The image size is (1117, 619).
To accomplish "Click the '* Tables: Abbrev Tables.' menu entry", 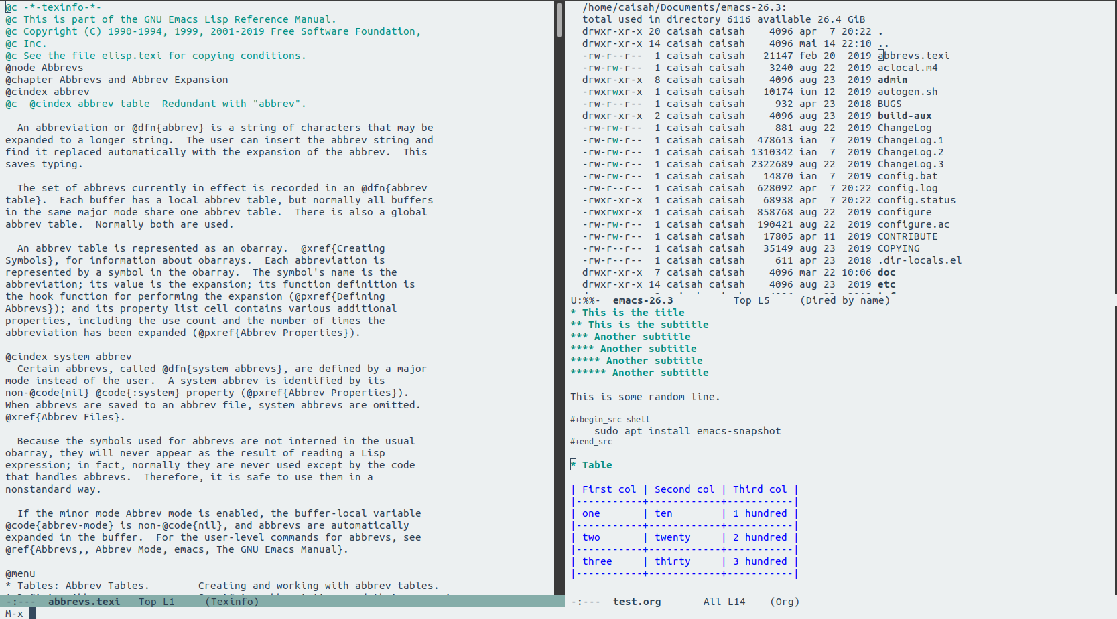I will [77, 586].
